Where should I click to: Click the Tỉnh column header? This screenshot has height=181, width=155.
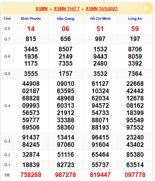[x=7, y=19]
